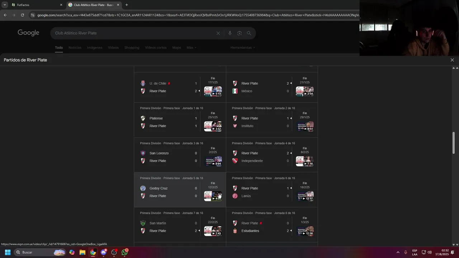
Task: Play the Lanús match highlight 13:17
Action: [x=305, y=196]
